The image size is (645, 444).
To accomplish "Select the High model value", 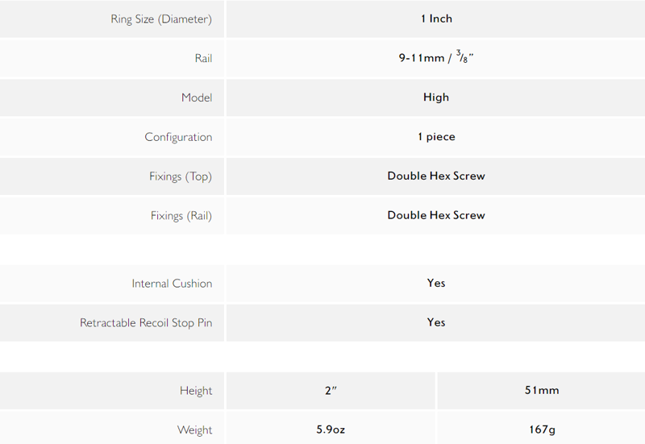I will 435,98.
